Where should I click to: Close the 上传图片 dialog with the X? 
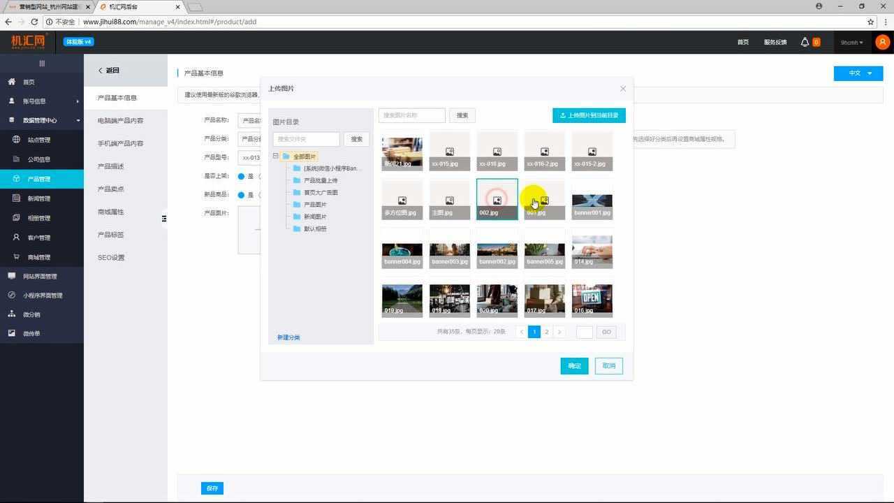[x=623, y=89]
